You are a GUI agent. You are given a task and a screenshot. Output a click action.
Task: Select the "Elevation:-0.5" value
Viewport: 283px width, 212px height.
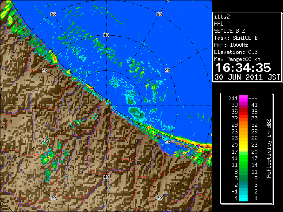tap(236, 52)
